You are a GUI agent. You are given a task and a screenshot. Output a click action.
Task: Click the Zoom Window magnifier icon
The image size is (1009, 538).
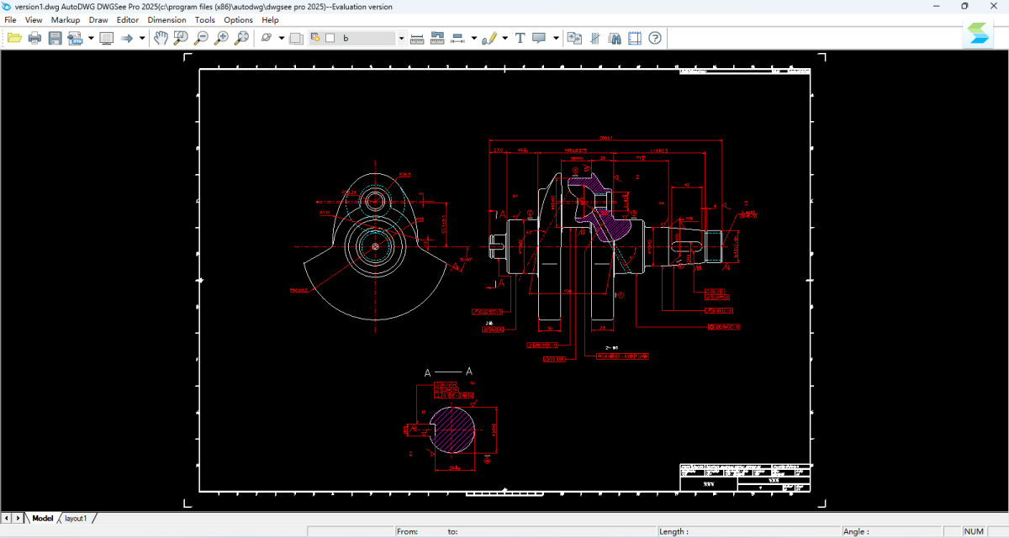pyautogui.click(x=181, y=38)
